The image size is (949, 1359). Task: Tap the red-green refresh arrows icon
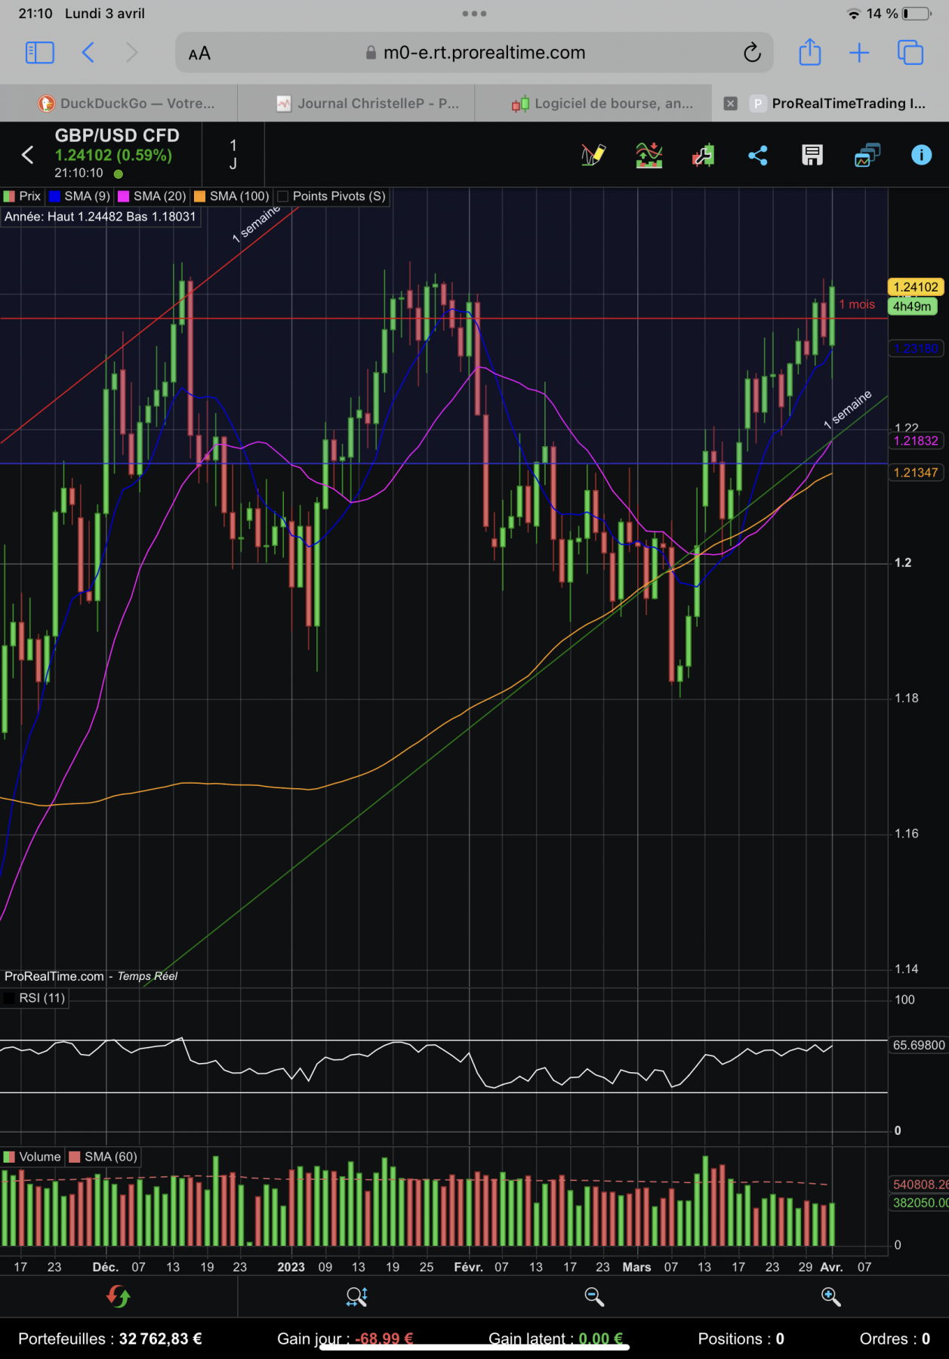(x=119, y=1296)
